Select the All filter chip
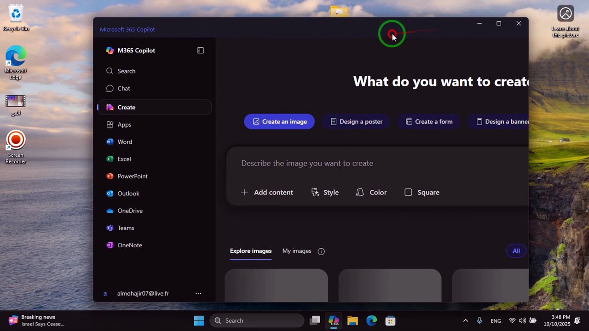589x331 pixels. pos(516,251)
